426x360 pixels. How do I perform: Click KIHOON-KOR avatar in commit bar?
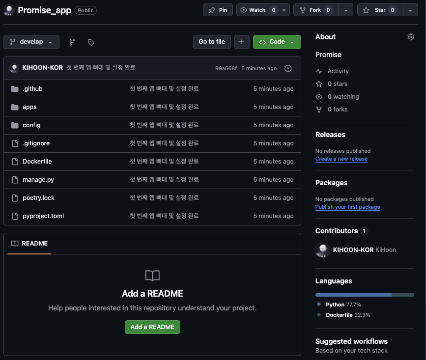[x=14, y=68]
